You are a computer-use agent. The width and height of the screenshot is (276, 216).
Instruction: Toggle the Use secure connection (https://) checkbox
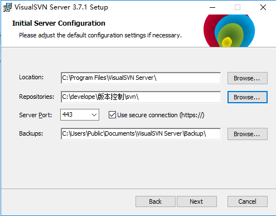tap(112, 115)
